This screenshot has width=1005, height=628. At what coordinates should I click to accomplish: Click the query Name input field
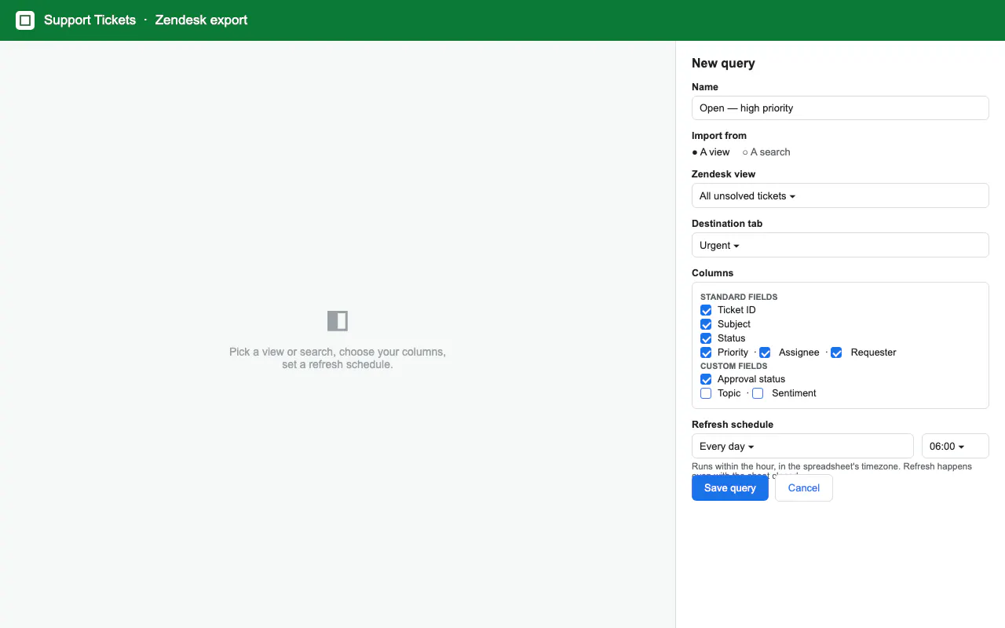click(x=840, y=108)
